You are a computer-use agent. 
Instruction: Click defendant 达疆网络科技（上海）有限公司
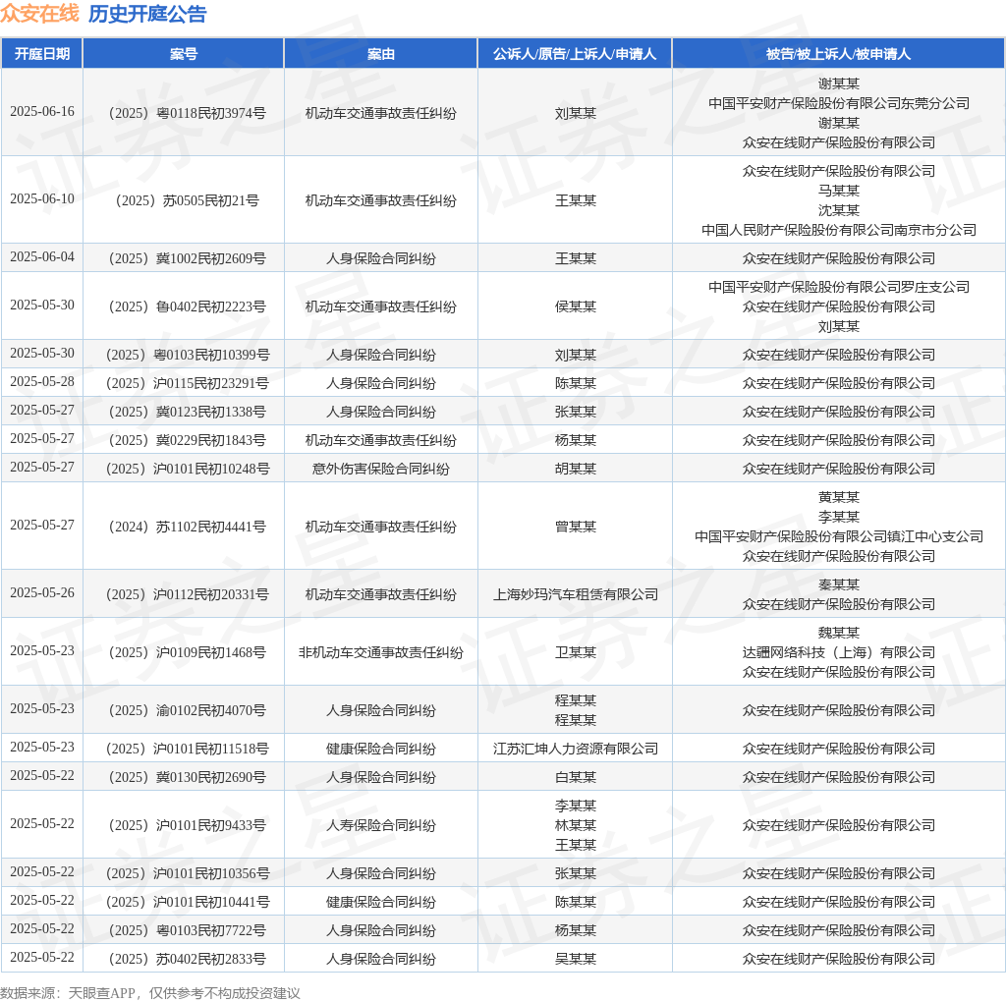pos(839,652)
